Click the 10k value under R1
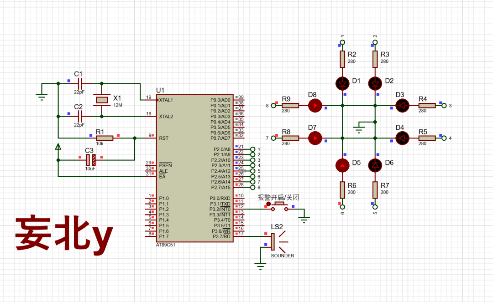The height and width of the screenshot is (302, 493). click(x=100, y=143)
